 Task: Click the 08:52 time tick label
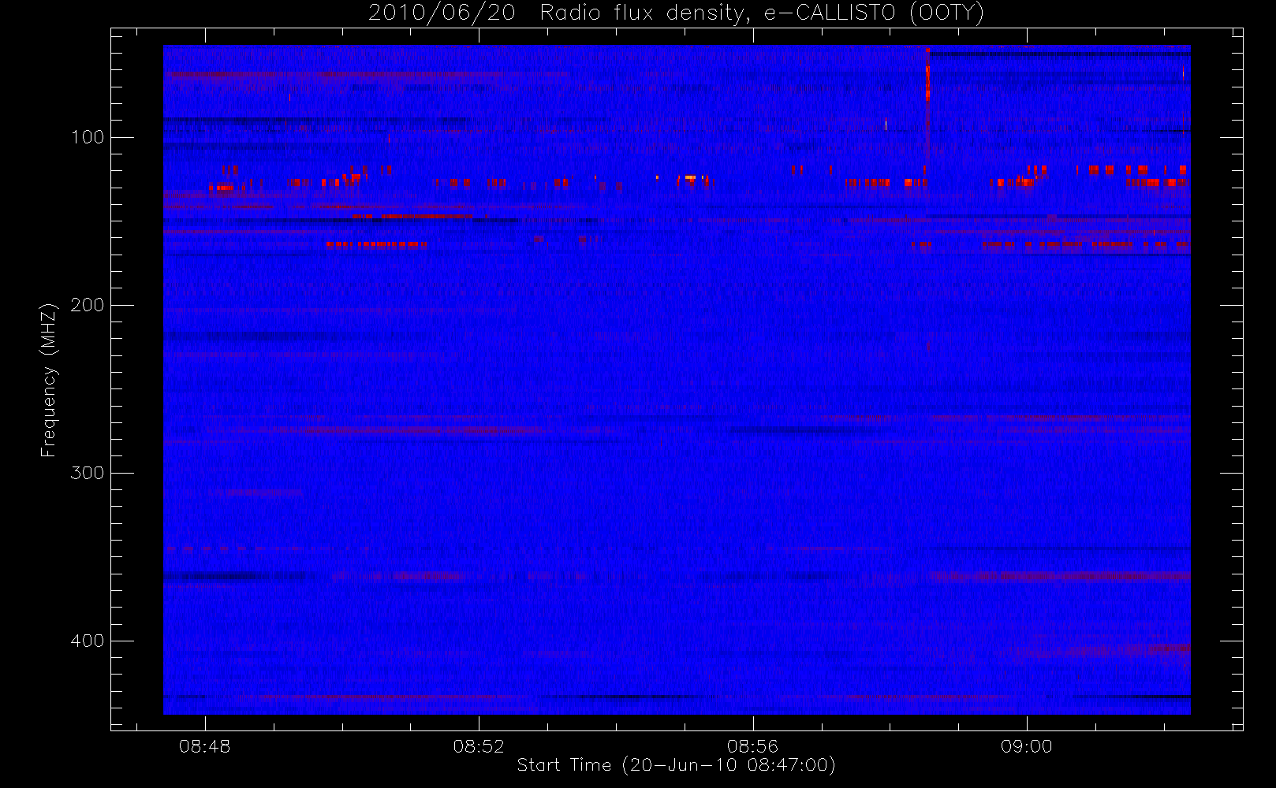point(479,746)
